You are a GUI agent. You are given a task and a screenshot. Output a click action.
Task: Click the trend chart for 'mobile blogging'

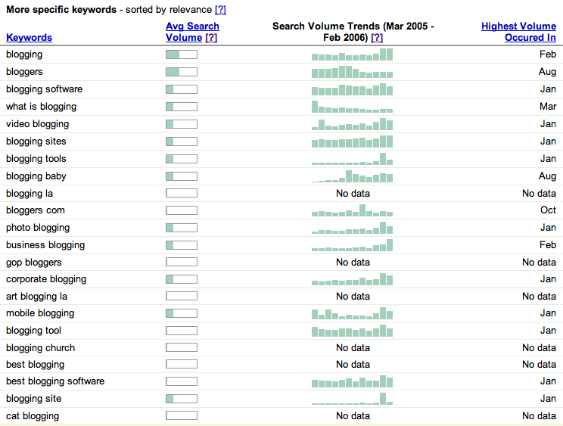[352, 313]
